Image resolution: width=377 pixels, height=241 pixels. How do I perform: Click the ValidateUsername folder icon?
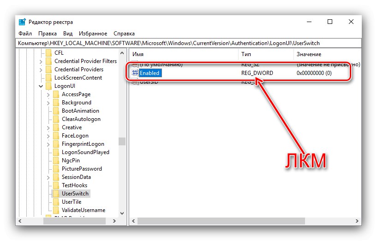tap(56, 210)
